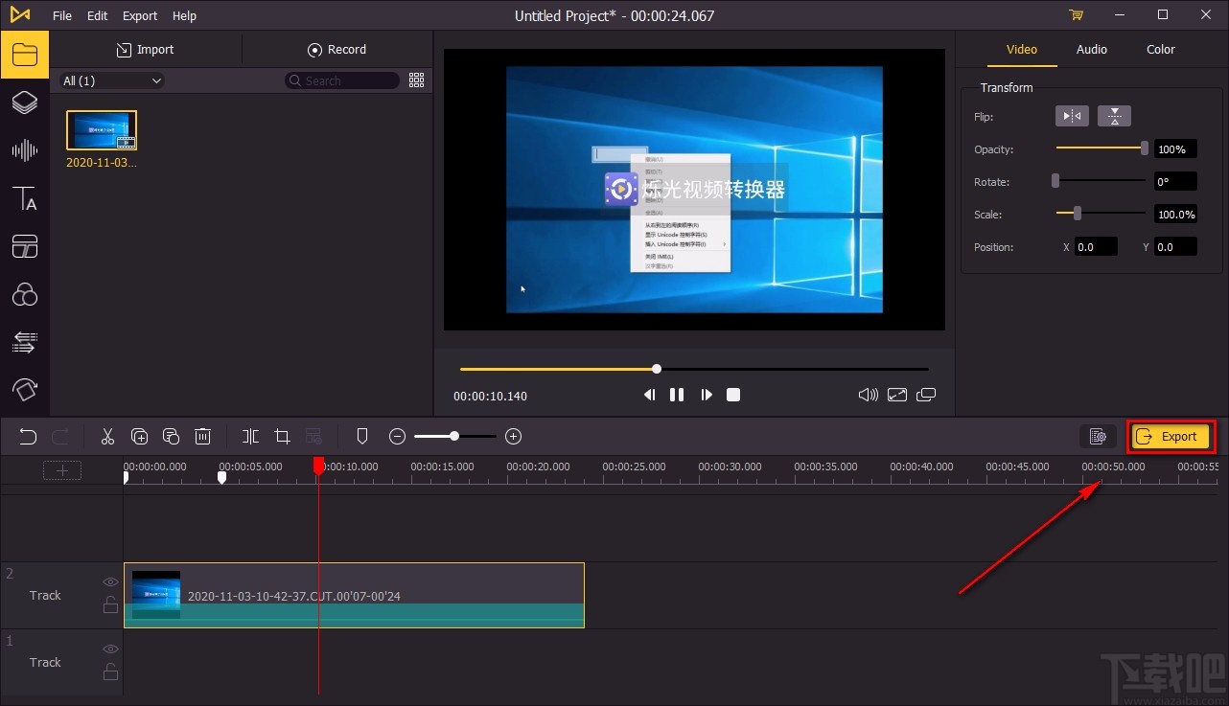This screenshot has height=706, width=1229.
Task: Click the shopping cart icon in title bar
Action: coord(1076,15)
